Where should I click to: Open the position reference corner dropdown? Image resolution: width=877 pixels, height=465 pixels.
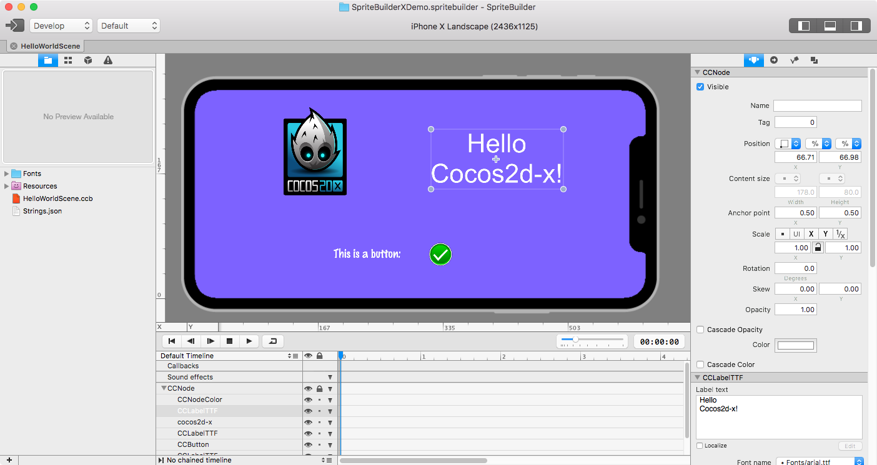788,144
